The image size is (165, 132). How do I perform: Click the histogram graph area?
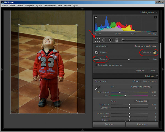(x=126, y=24)
